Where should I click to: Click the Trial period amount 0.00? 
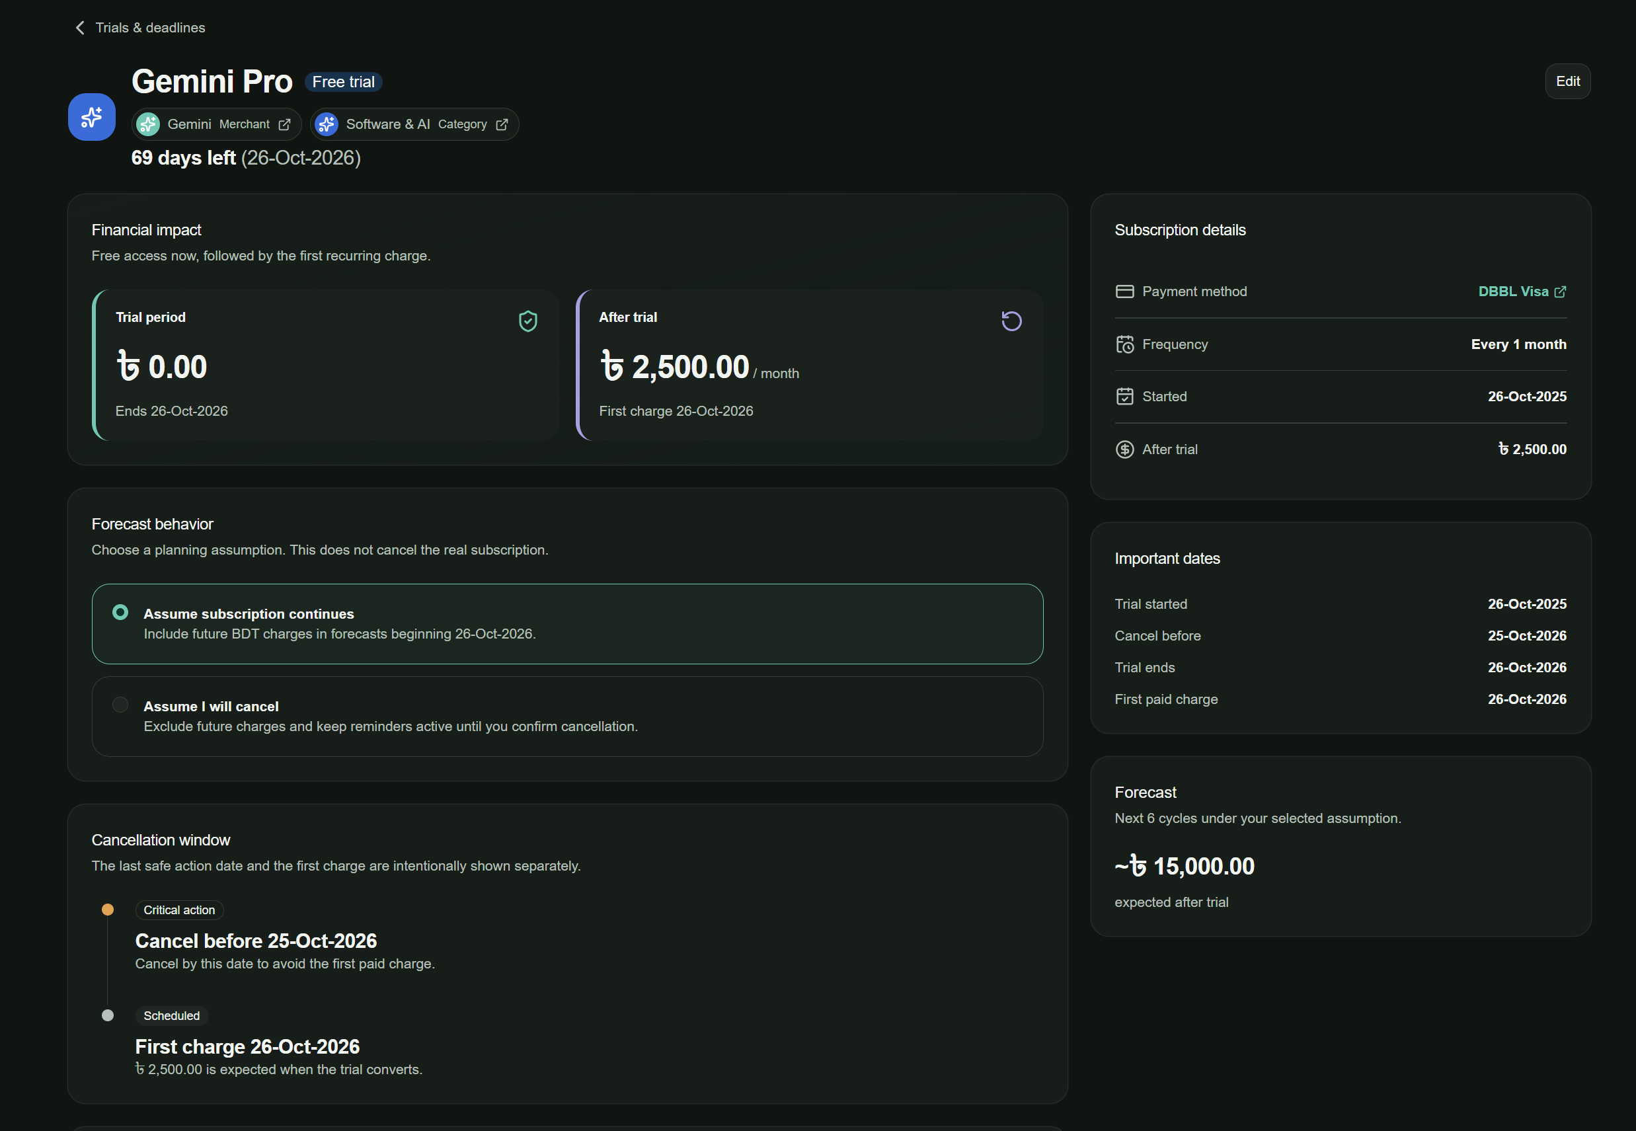point(161,367)
